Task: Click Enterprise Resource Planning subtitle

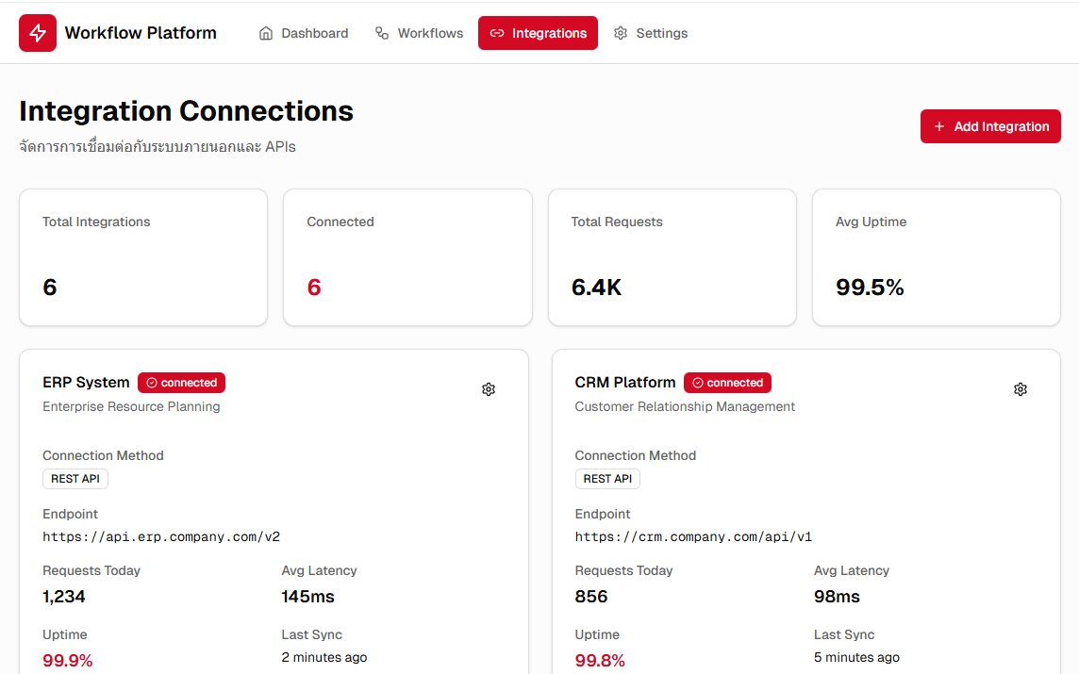Action: coord(131,406)
